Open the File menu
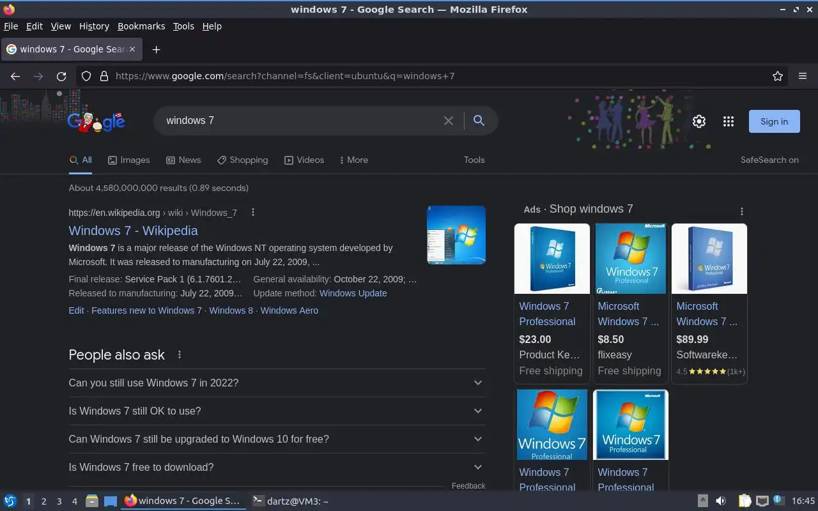The width and height of the screenshot is (818, 511). click(11, 26)
